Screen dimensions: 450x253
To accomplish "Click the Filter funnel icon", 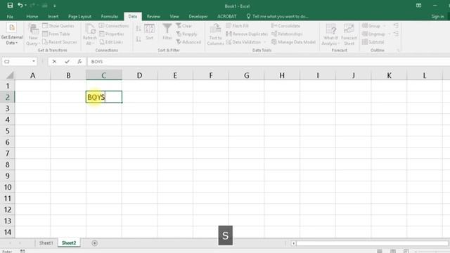I will tap(167, 32).
